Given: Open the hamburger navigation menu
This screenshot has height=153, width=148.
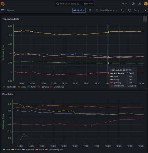Looking at the screenshot, I should 3,10.
